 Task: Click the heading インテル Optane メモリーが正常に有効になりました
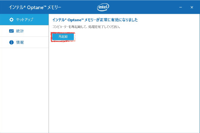pyautogui.click(x=95, y=20)
